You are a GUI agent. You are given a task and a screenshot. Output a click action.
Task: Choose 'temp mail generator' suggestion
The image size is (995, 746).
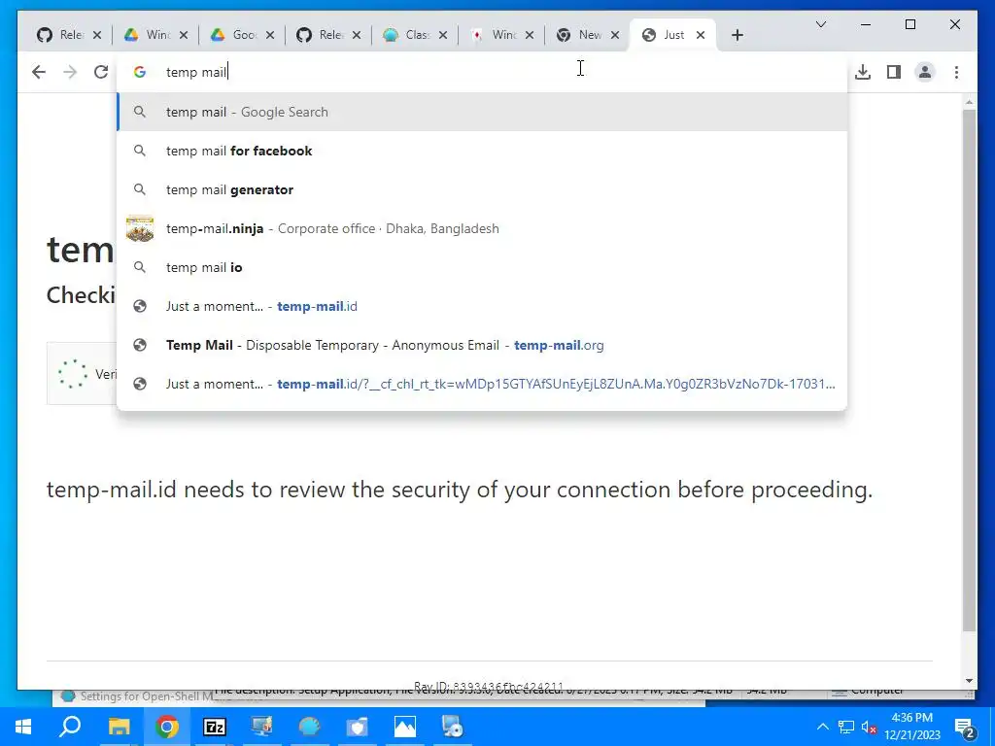tap(482, 189)
